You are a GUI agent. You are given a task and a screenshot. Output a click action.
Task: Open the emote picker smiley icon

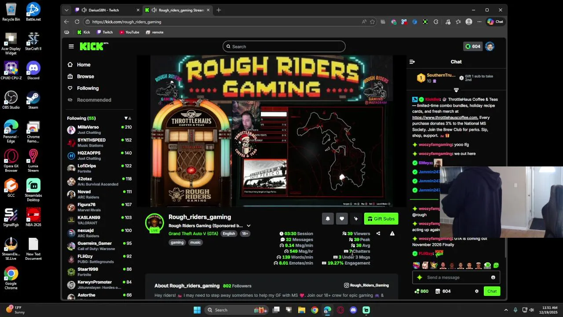[x=493, y=277]
